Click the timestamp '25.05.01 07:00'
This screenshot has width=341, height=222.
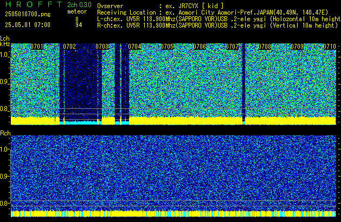point(28,25)
